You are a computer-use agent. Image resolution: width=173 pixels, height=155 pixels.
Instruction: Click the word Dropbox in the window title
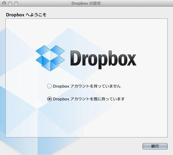(80, 3)
